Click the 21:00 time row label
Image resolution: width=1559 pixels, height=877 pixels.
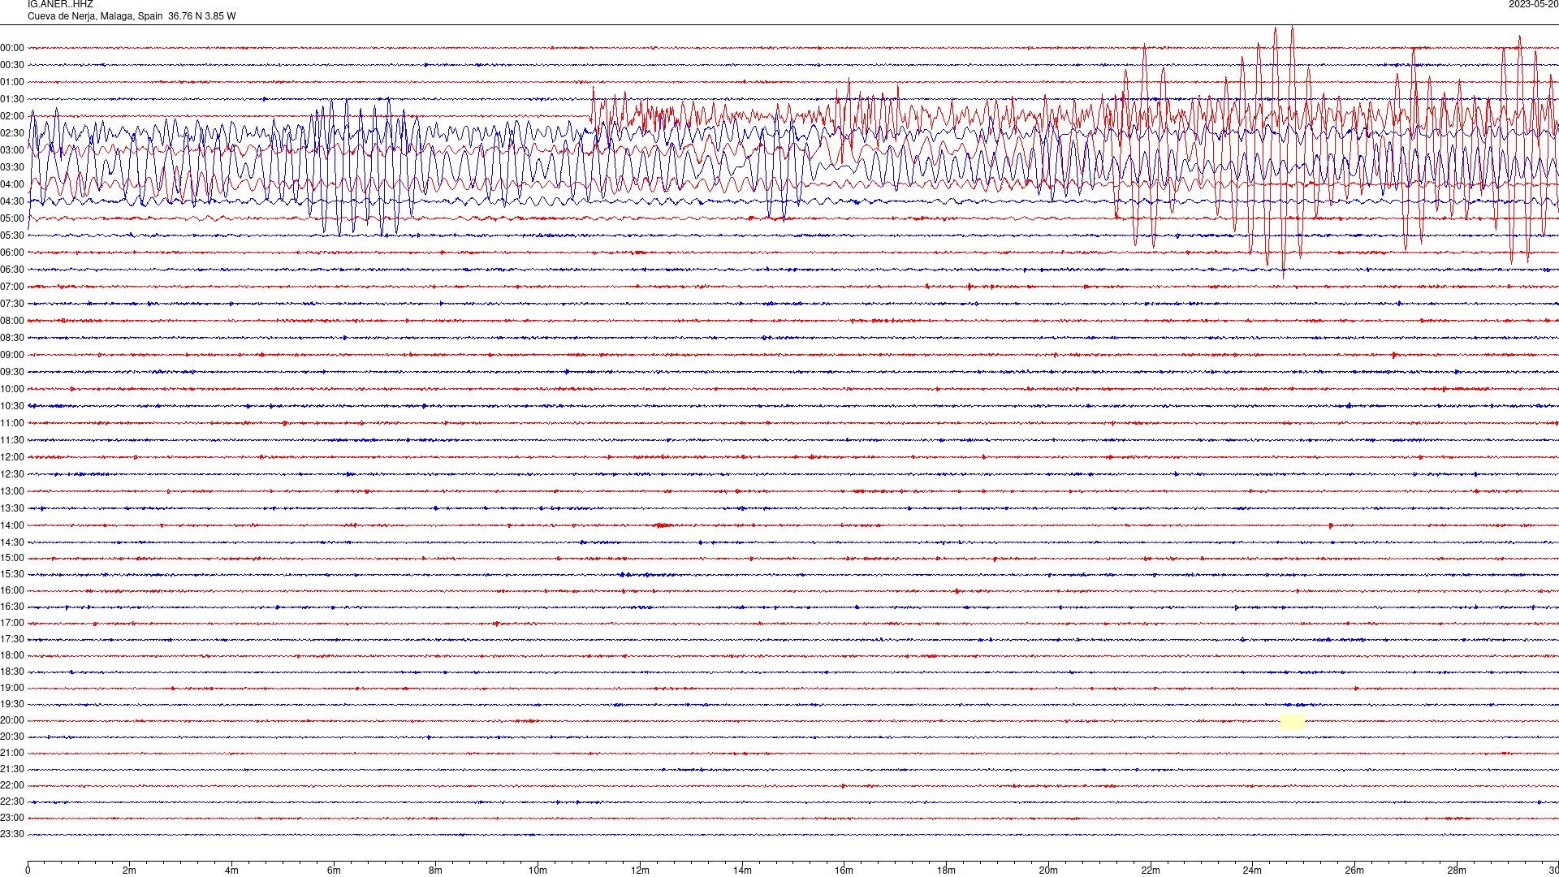pos(12,753)
